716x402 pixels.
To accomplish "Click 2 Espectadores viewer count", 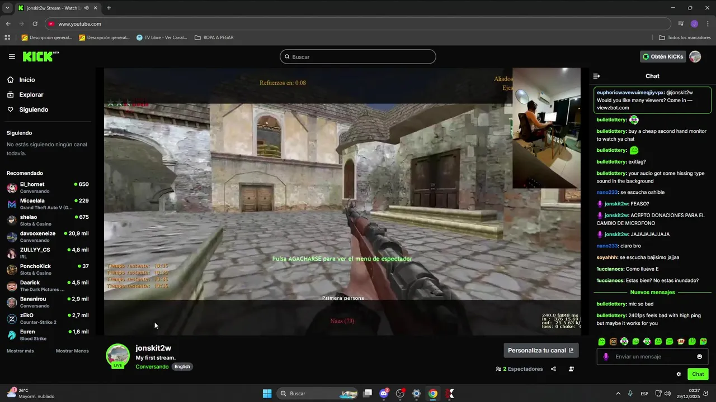I will tap(519, 369).
